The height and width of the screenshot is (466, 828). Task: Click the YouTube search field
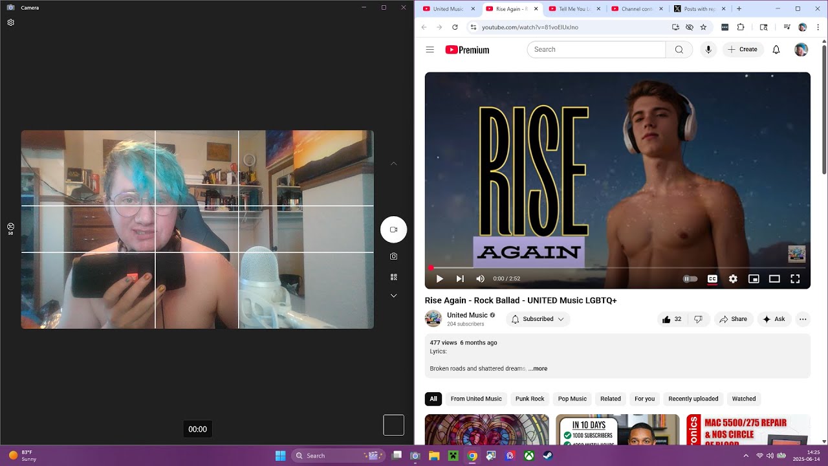(596, 50)
